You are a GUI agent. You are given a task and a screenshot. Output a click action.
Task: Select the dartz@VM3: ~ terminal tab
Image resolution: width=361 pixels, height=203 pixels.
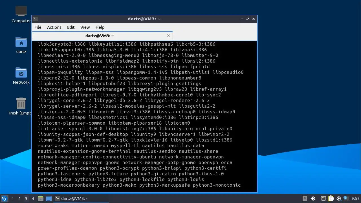102,36
